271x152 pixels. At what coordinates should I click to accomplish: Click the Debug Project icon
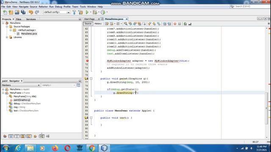coord(95,12)
